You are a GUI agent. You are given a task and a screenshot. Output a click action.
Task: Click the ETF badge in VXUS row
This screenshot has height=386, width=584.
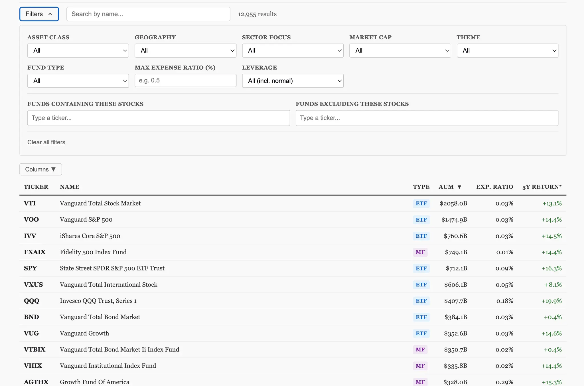coord(421,285)
